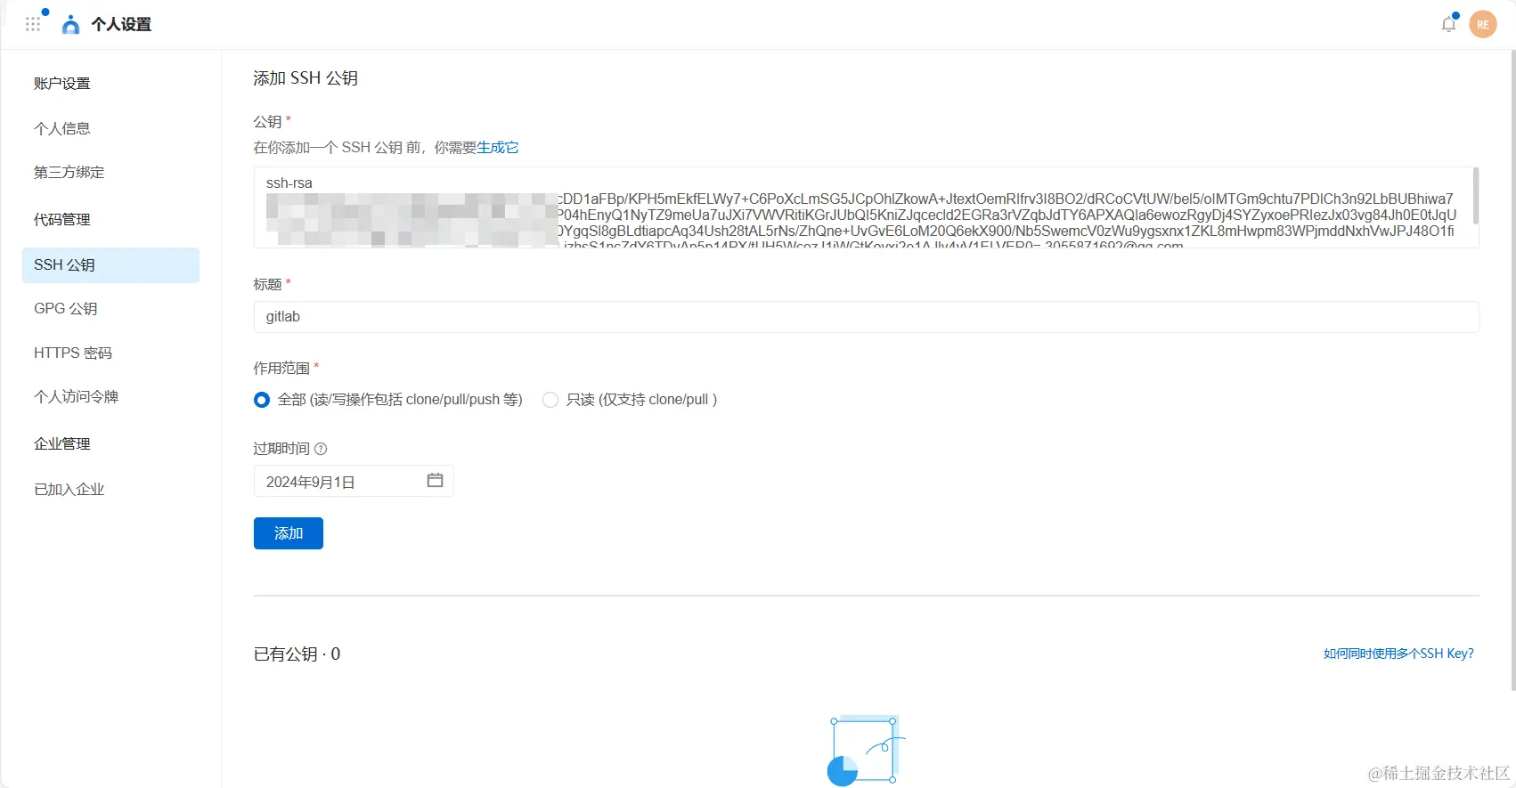Select 只读 clone/pull scope radio
Screen dimensions: 1516x788
click(550, 400)
